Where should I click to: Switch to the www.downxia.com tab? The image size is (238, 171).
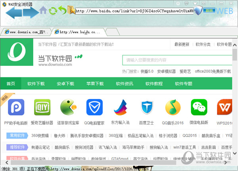coord(26,32)
